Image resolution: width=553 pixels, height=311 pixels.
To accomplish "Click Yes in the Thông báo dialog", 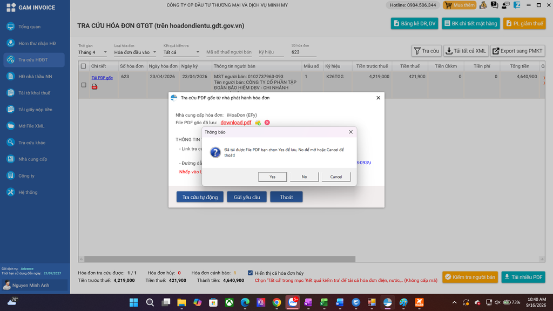I will click(x=272, y=177).
